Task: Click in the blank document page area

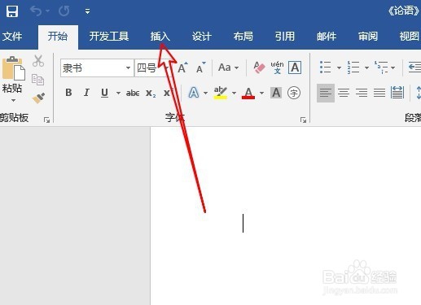Action: tap(286, 216)
